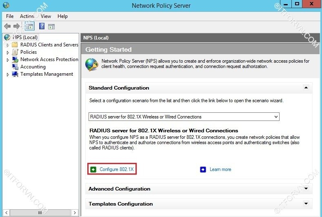Toggle the Show/Hide Console Tree icon
322x217 pixels.
coord(29,26)
